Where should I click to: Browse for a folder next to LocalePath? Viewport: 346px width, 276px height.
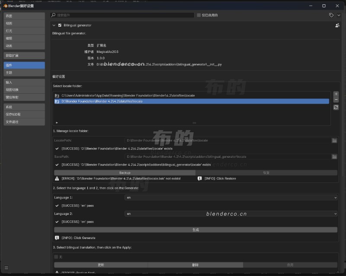pos(334,140)
